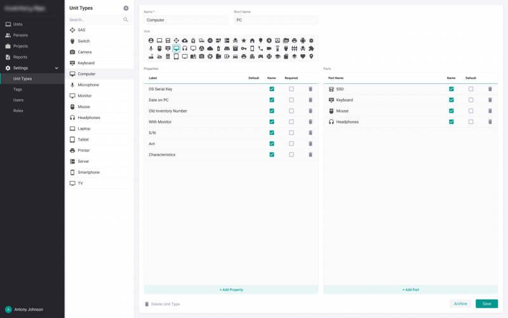The width and height of the screenshot is (508, 318).
Task: Enable Required for S/N property
Action: (x=291, y=132)
